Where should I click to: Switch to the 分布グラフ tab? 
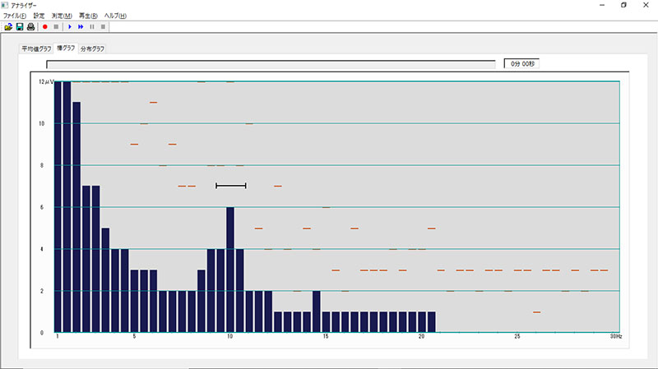tap(92, 48)
